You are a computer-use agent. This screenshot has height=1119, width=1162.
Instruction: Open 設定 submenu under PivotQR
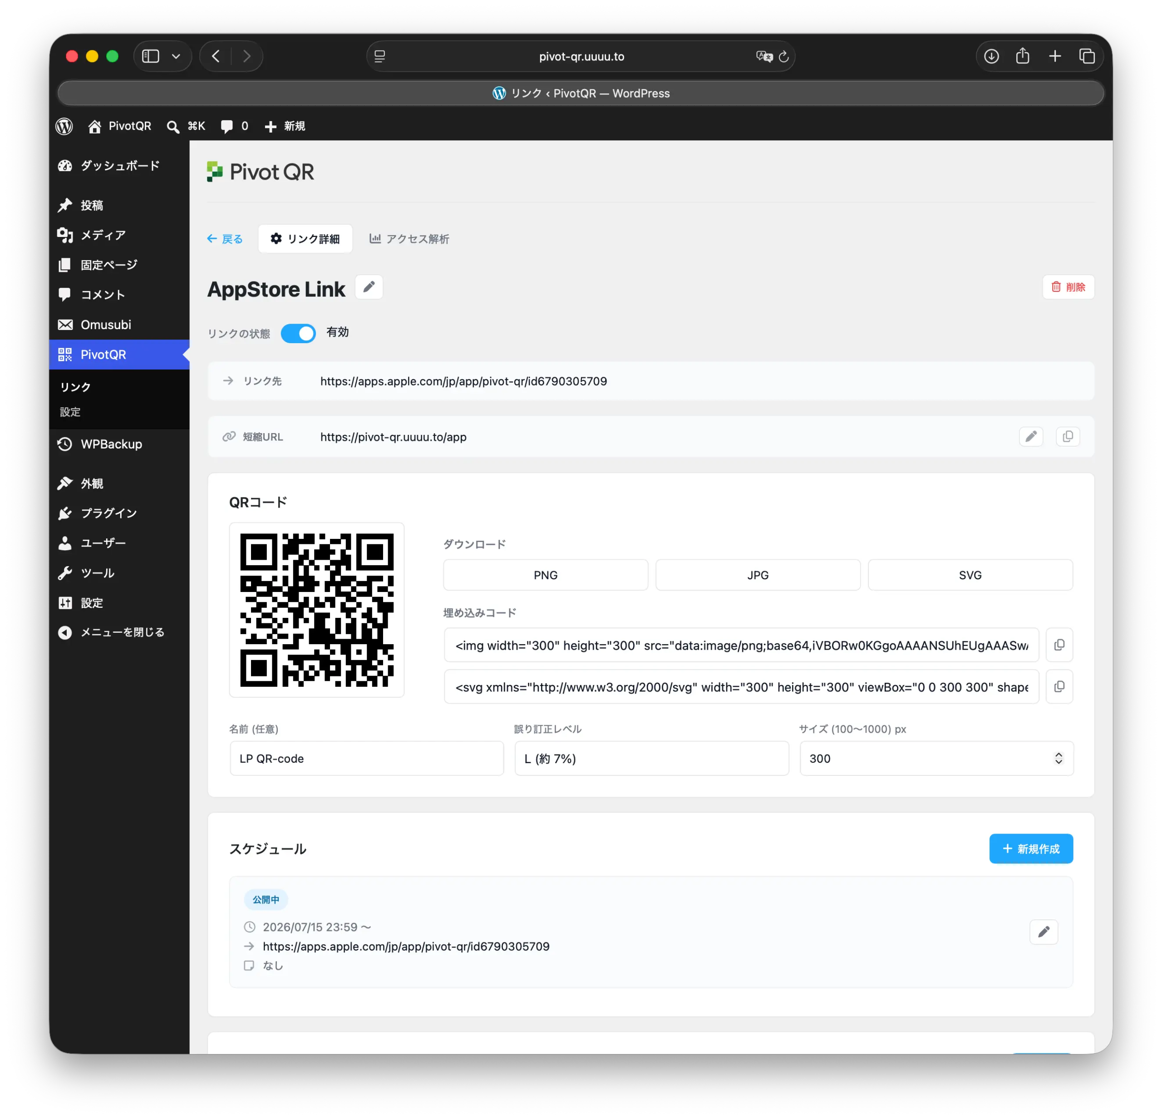pos(70,412)
